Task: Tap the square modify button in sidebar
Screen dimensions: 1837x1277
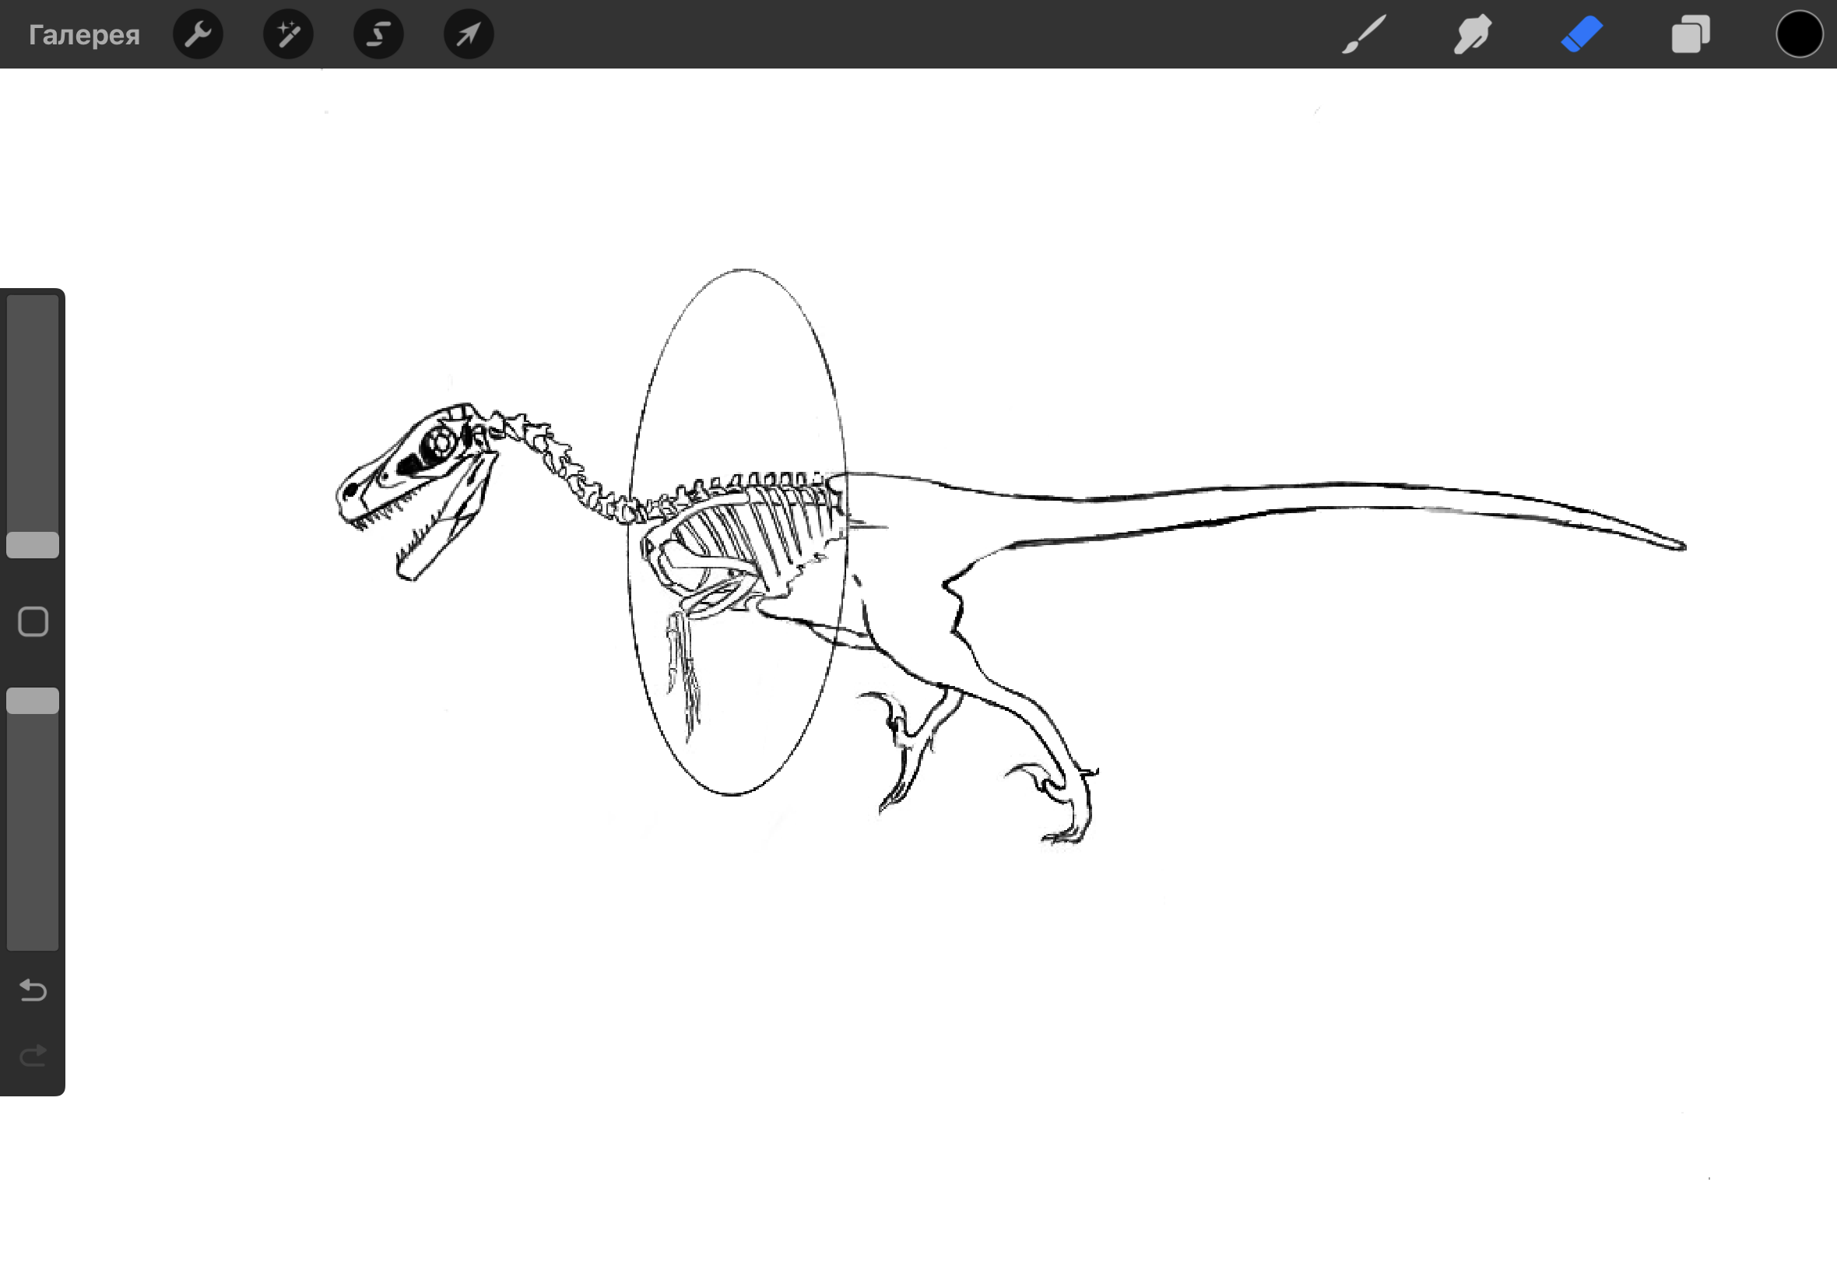Action: 33,621
